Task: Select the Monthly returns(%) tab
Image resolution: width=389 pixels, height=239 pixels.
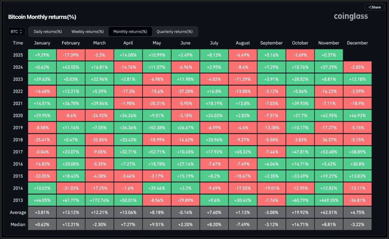Action: [130, 31]
